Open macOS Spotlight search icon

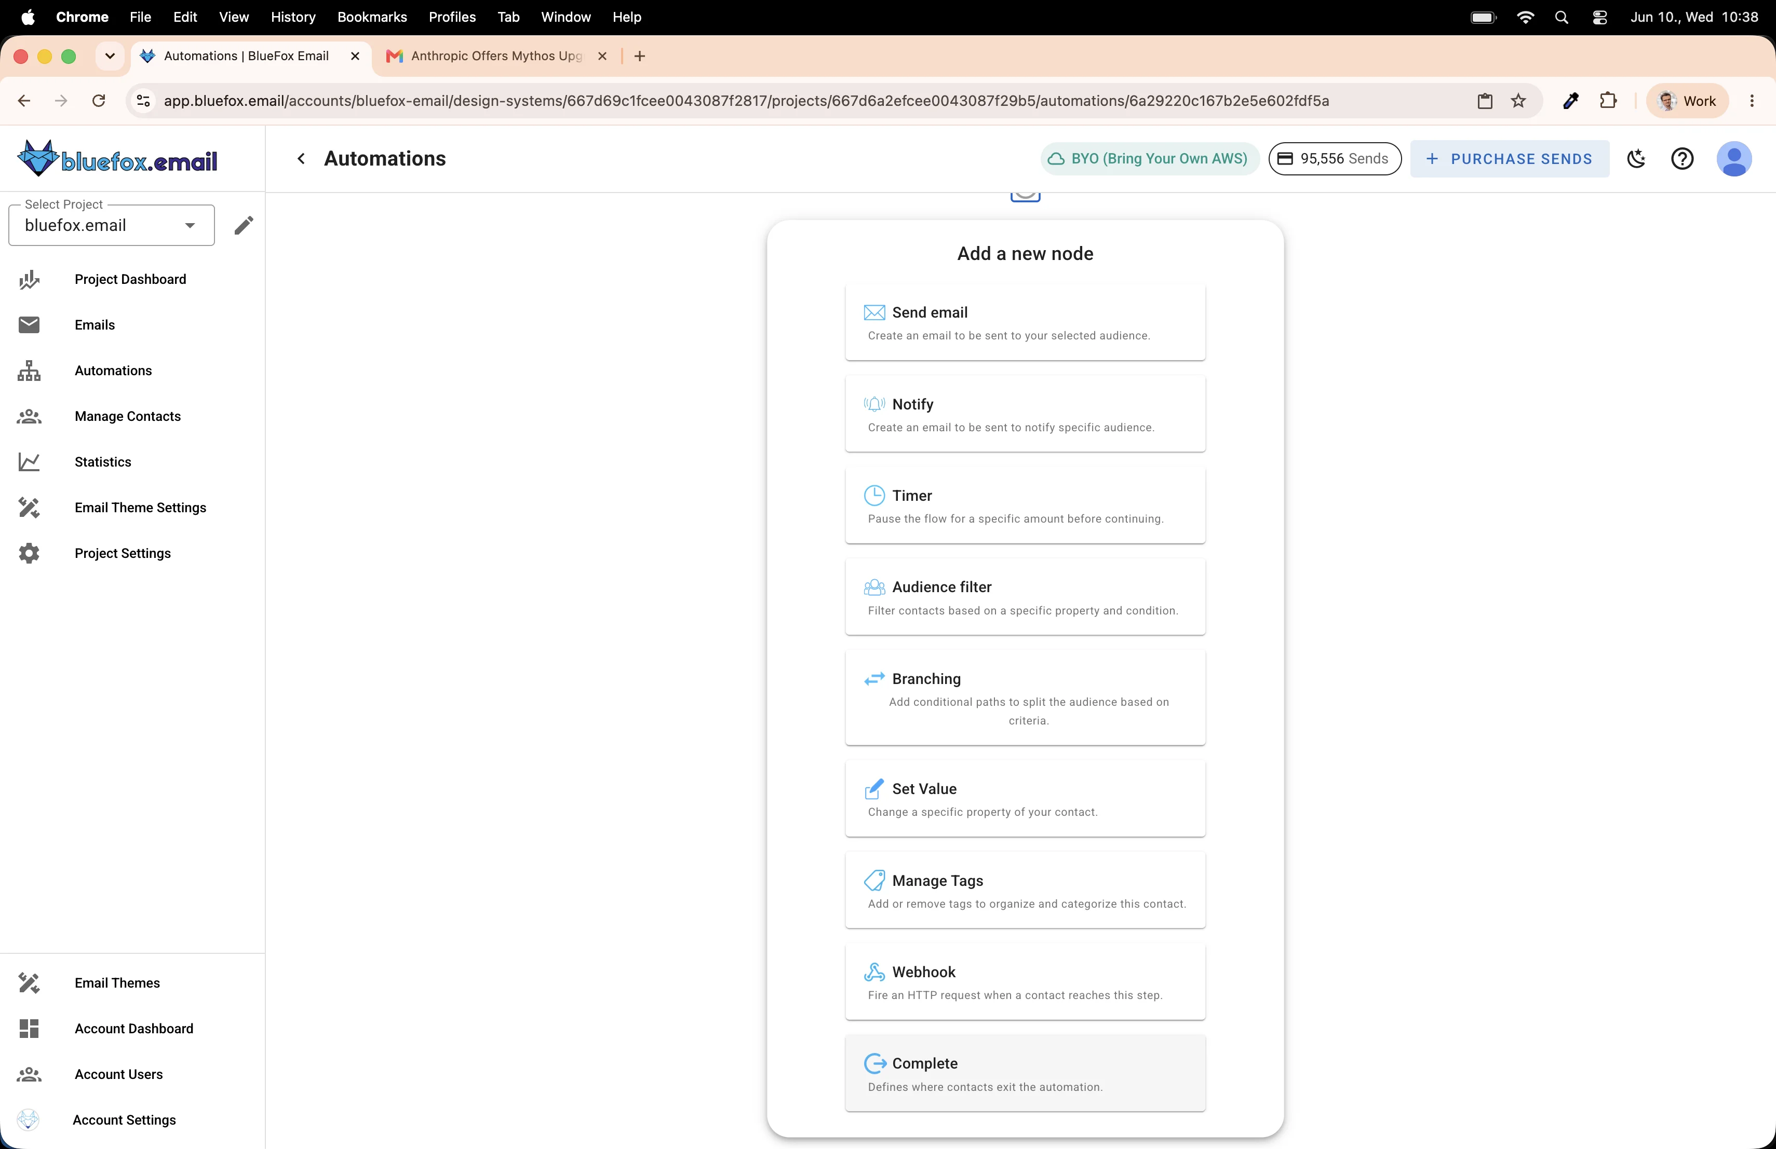click(1561, 17)
